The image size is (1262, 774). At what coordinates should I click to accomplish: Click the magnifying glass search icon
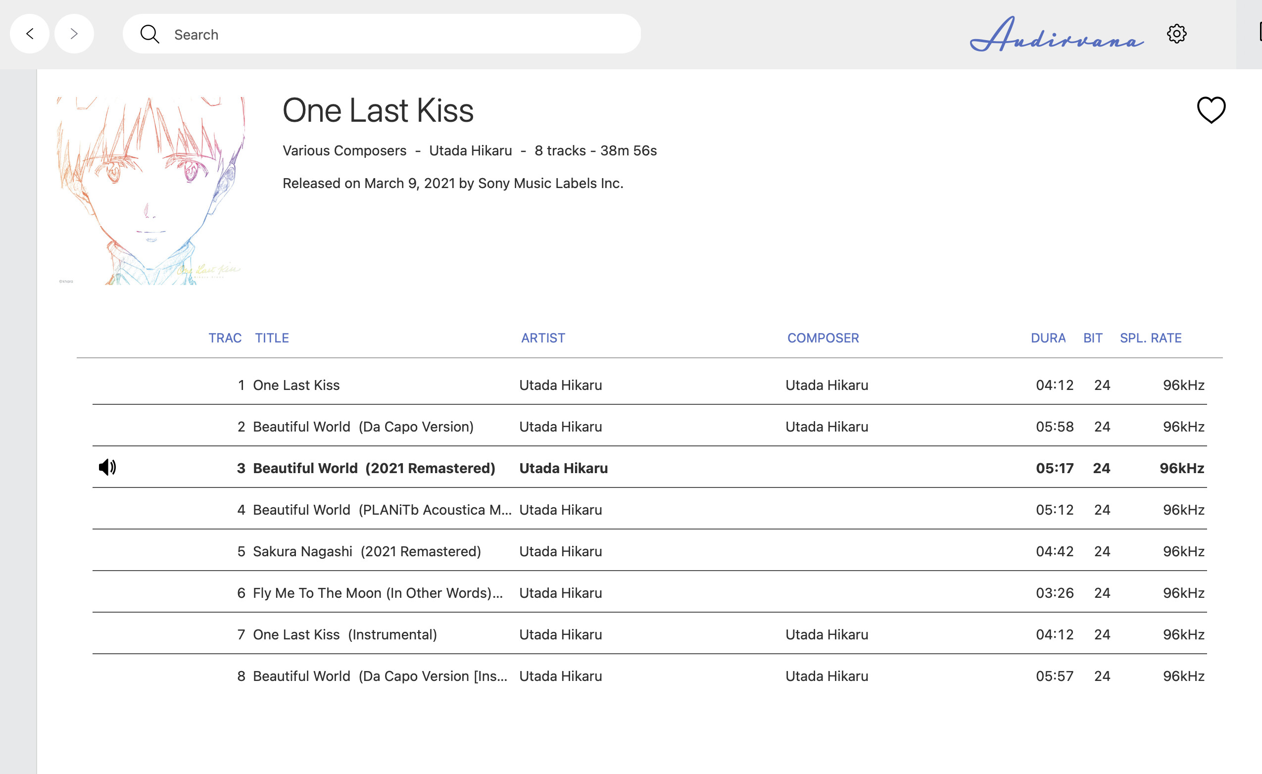pyautogui.click(x=149, y=34)
